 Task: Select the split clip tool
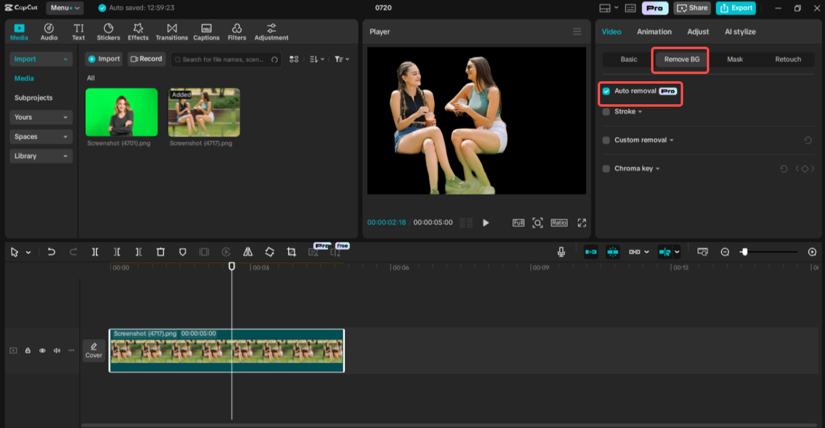pyautogui.click(x=95, y=252)
